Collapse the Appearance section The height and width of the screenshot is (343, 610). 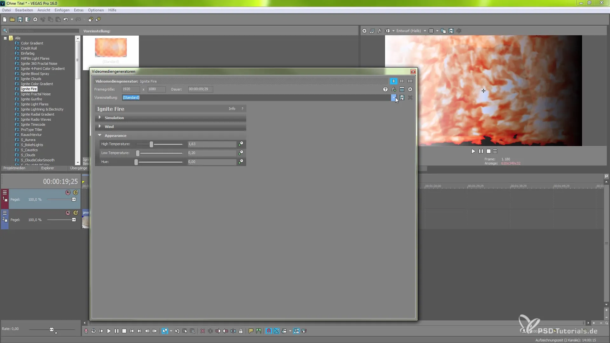coord(100,135)
